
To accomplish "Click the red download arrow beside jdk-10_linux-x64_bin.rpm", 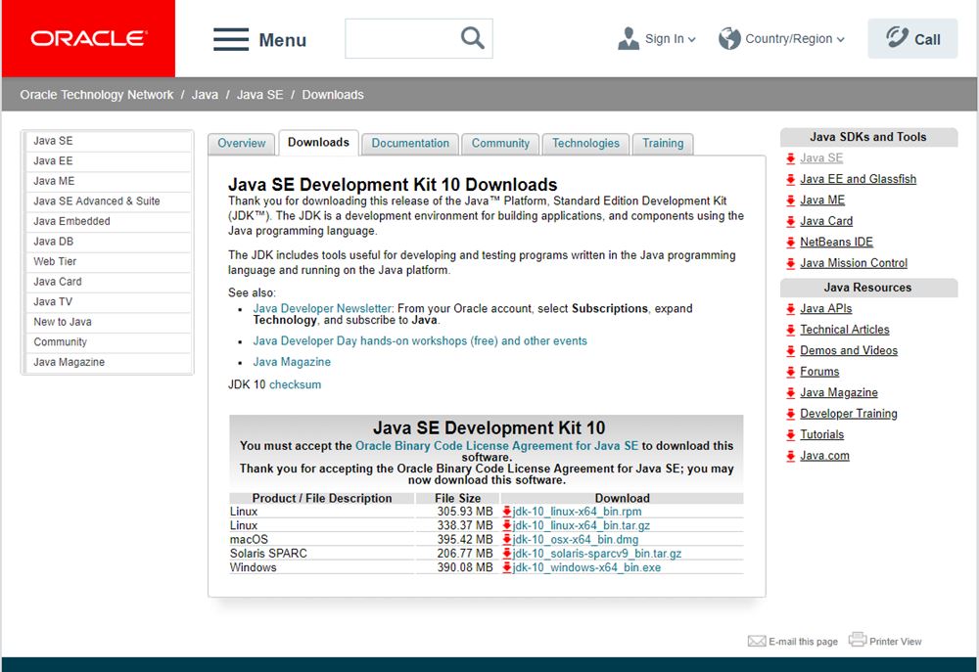I will click(507, 512).
